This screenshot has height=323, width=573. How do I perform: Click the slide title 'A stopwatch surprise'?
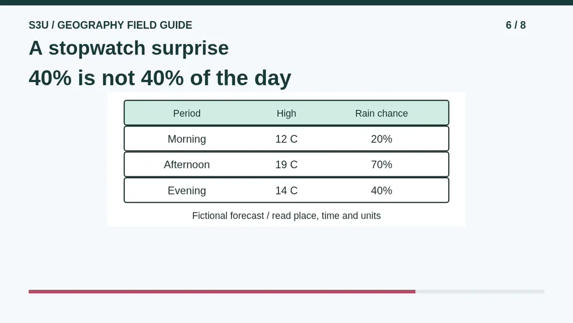(128, 48)
